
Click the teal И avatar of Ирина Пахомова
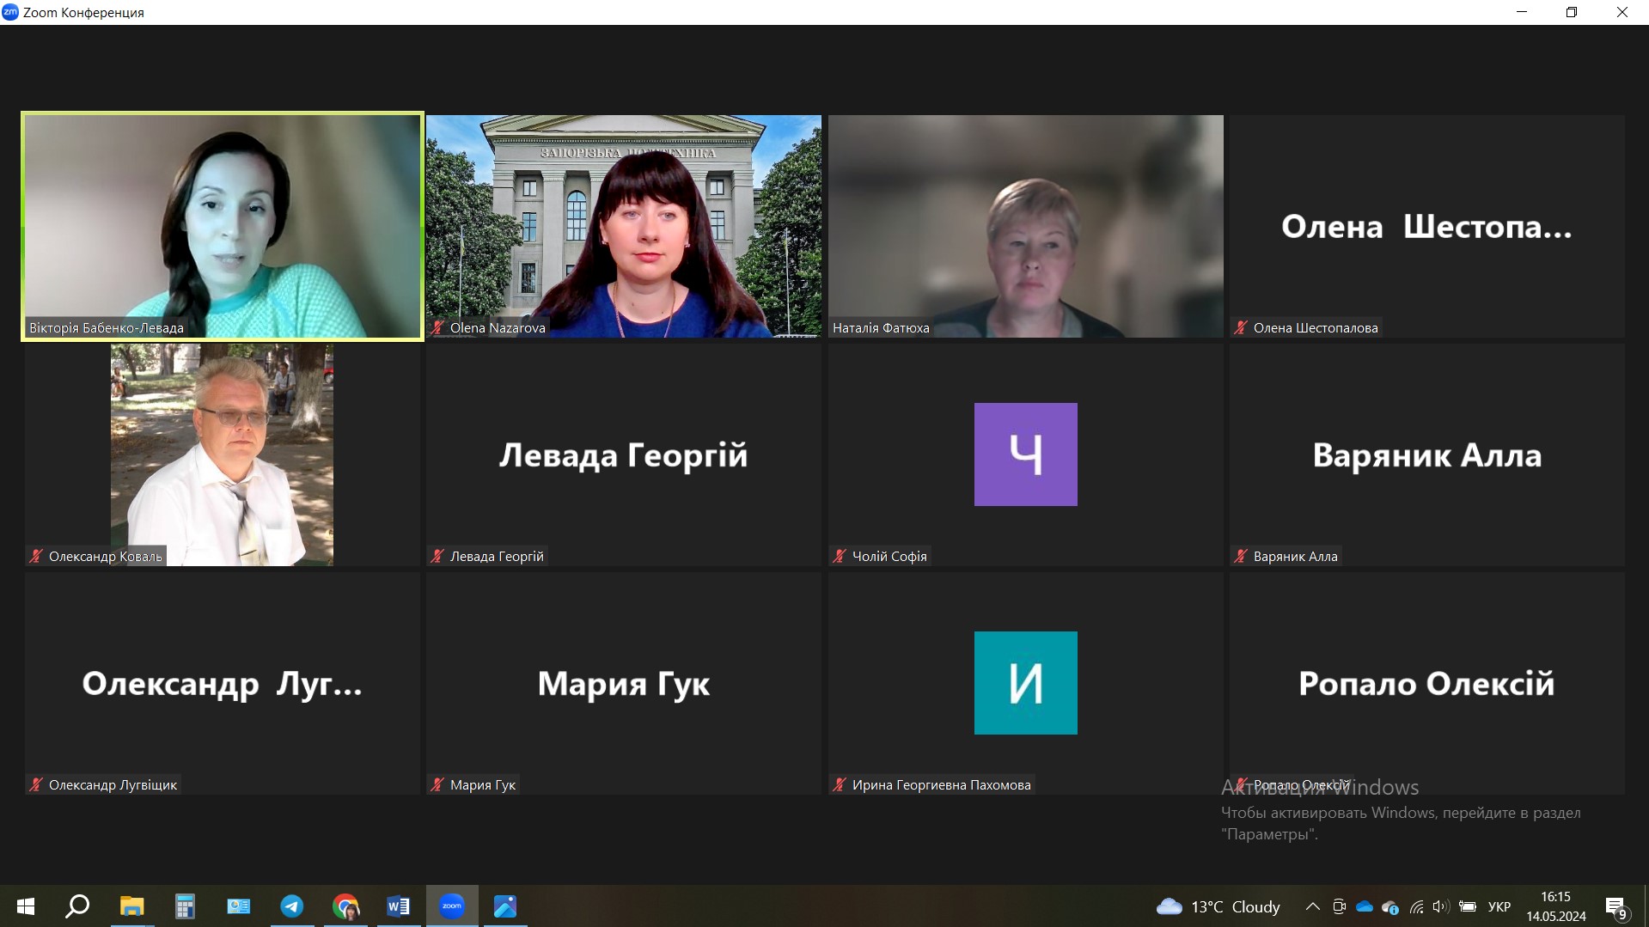click(1025, 682)
